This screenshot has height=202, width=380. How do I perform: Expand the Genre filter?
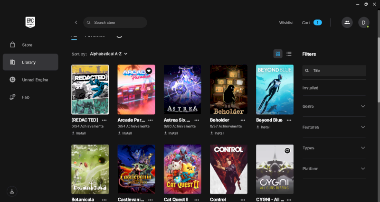[x=334, y=106]
